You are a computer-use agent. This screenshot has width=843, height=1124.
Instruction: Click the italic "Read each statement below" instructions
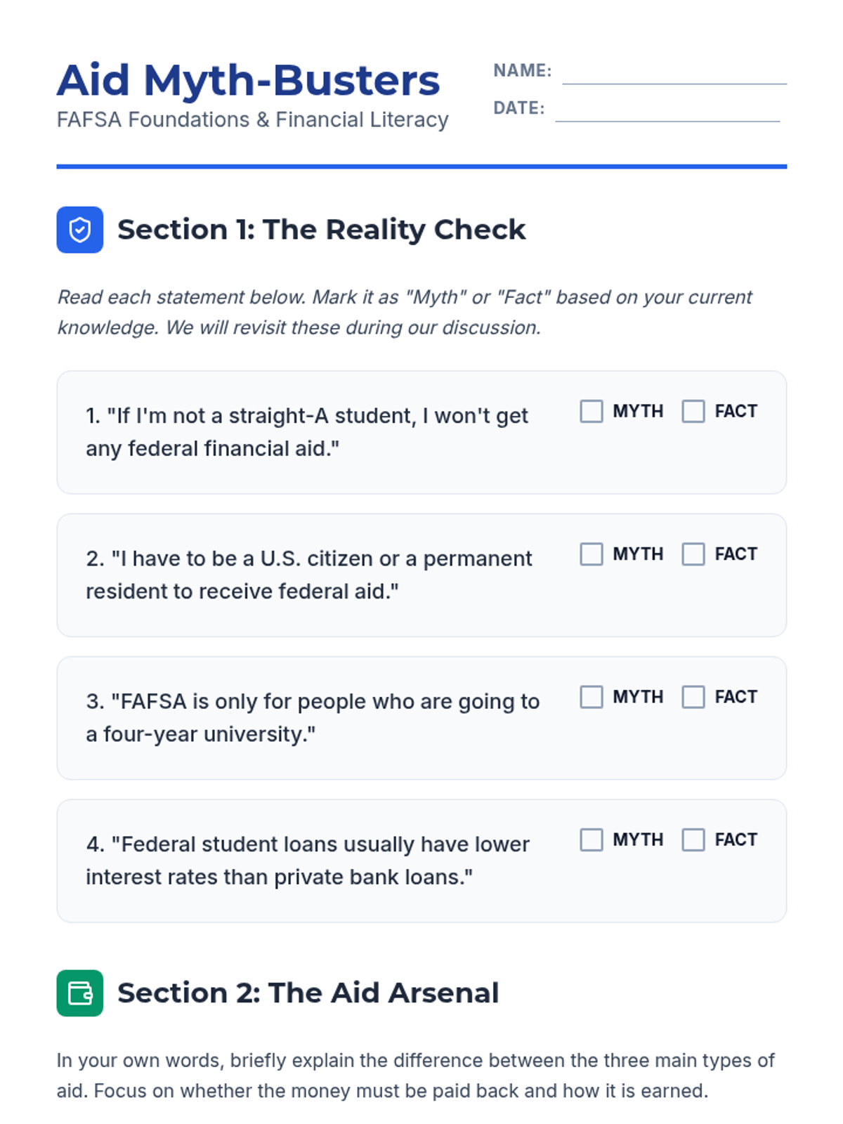click(x=404, y=312)
